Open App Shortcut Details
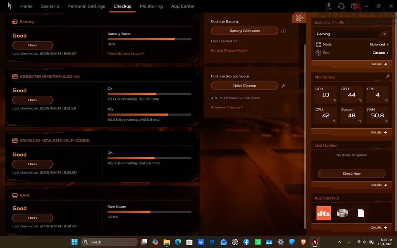The image size is (397, 248). point(379,227)
